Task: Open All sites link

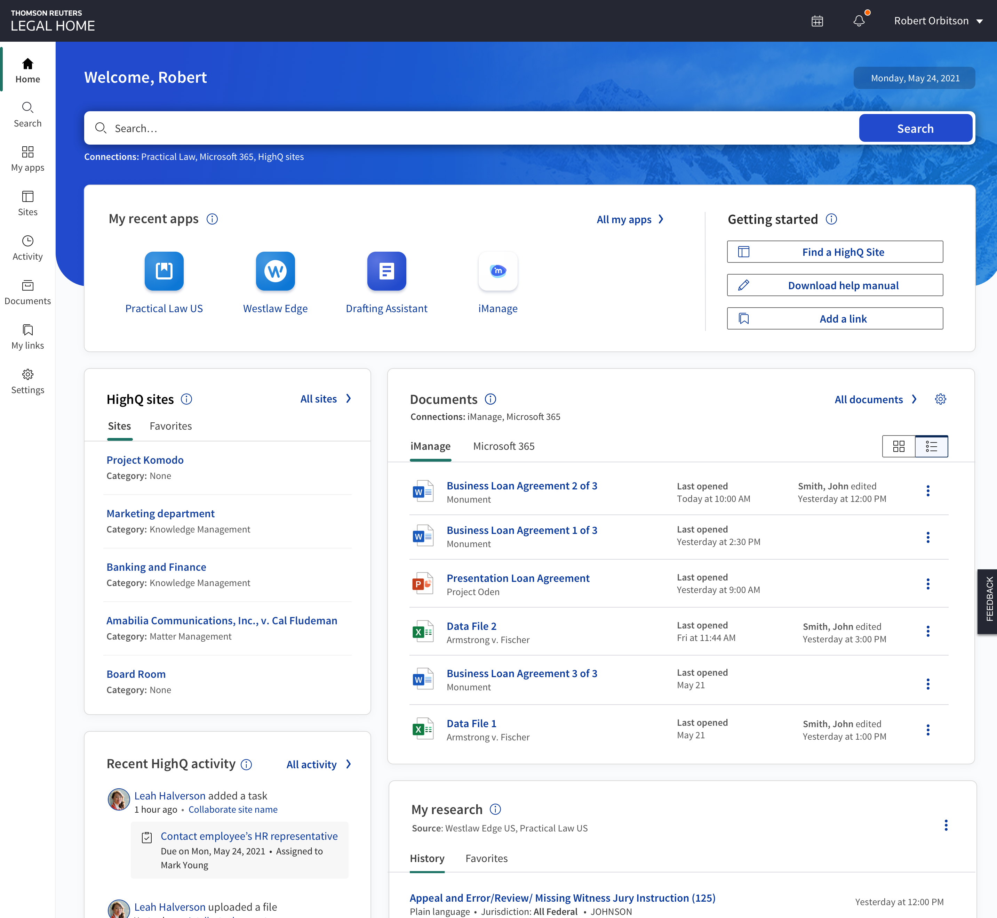Action: click(x=326, y=399)
